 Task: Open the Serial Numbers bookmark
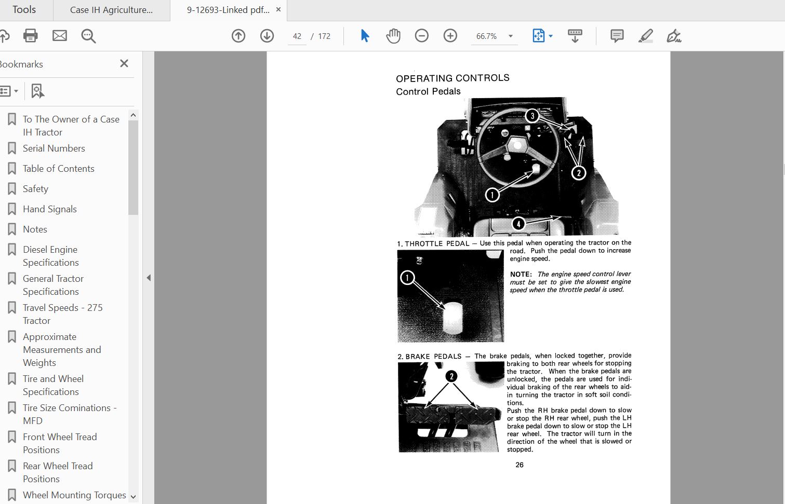click(x=54, y=148)
